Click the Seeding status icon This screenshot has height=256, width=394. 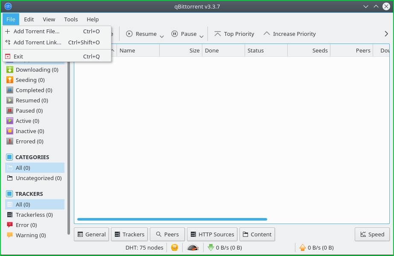[10, 80]
